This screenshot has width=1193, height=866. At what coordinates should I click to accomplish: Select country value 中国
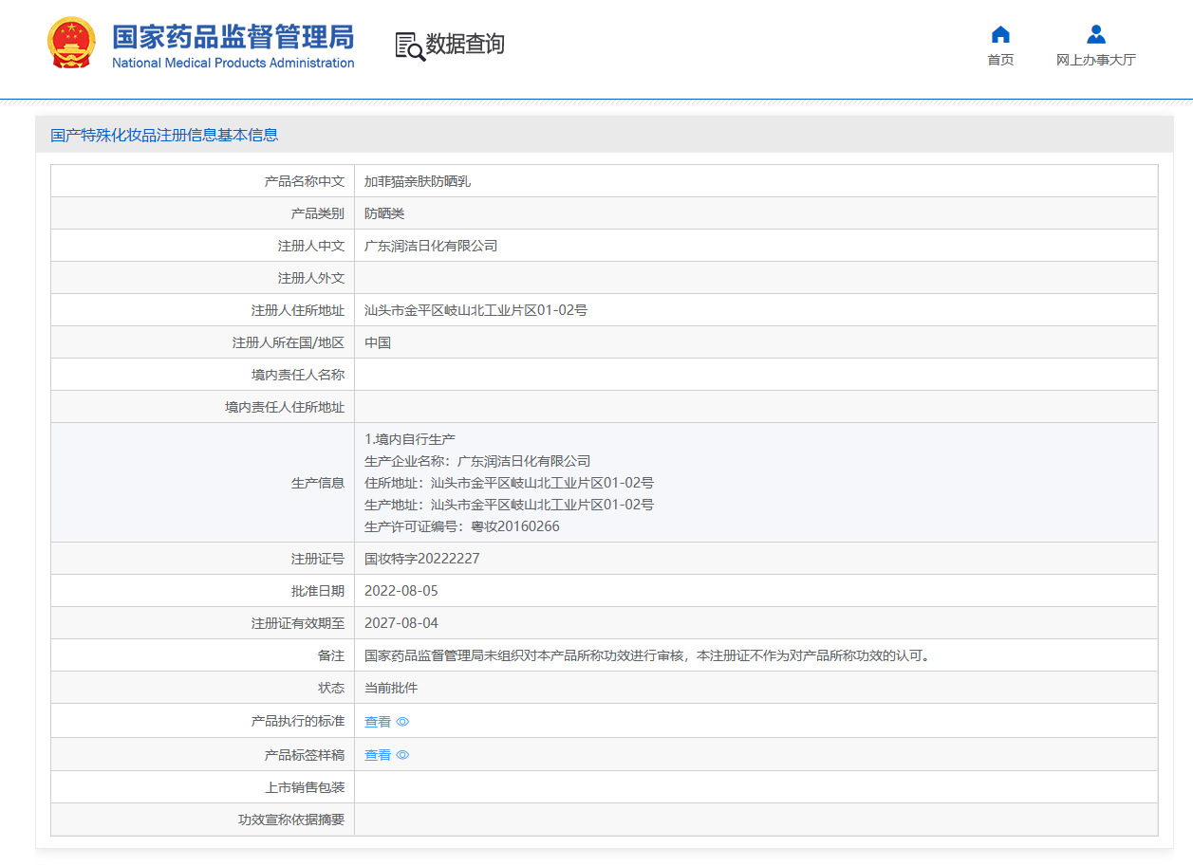[378, 342]
